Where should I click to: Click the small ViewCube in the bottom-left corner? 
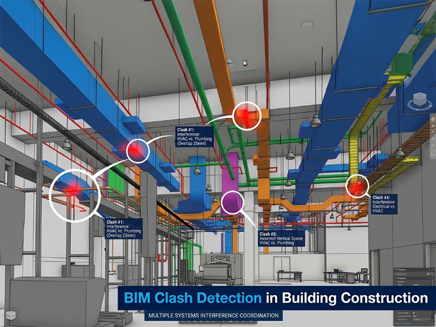11,315
